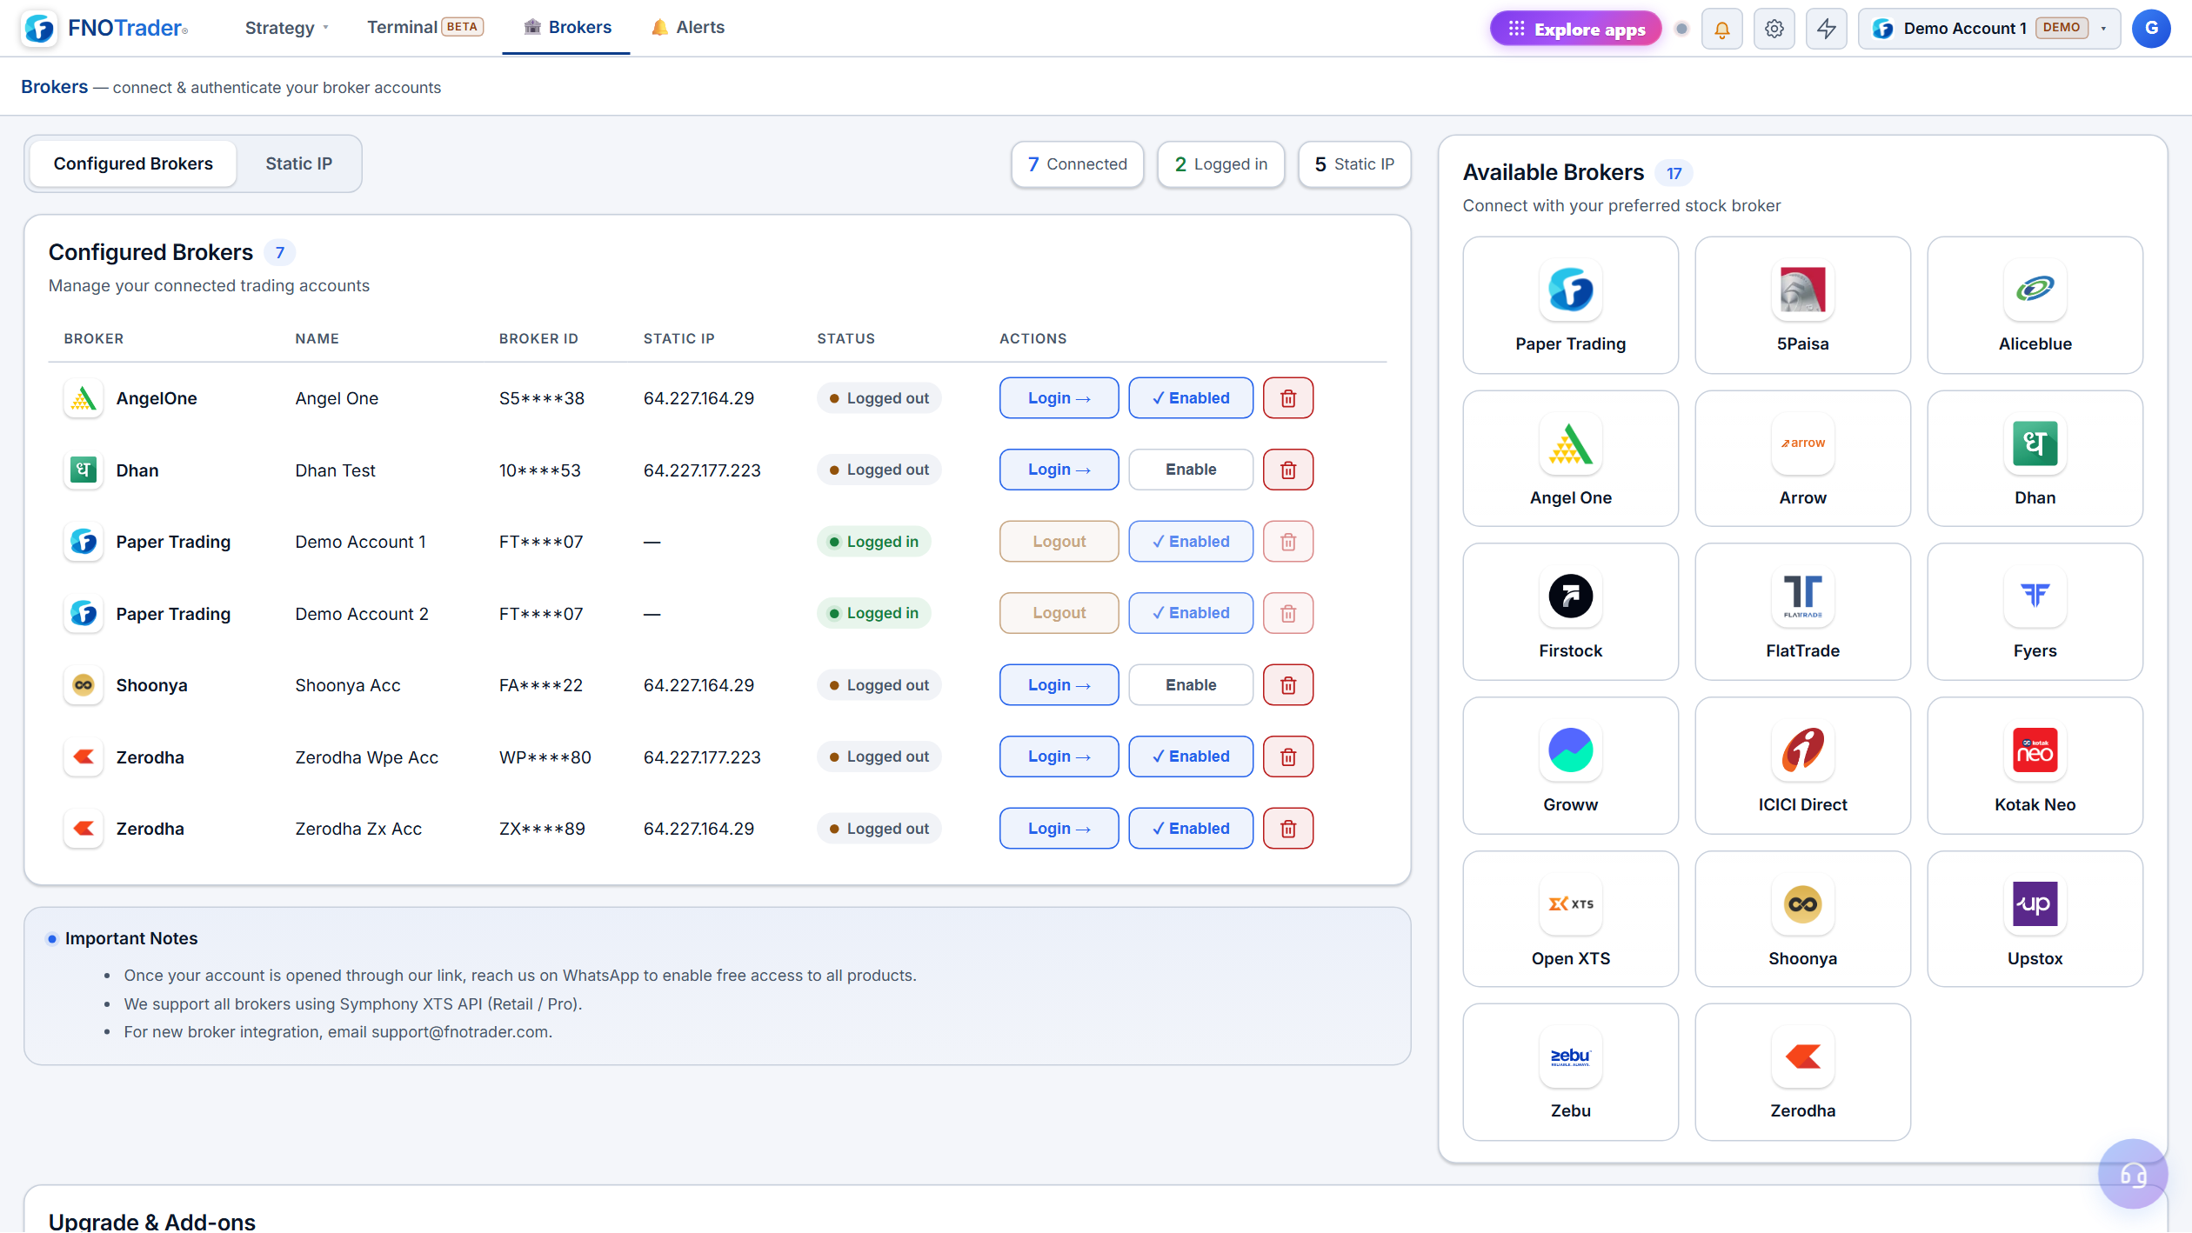Click static IP 64.227.177.223 for Dhan

point(701,470)
